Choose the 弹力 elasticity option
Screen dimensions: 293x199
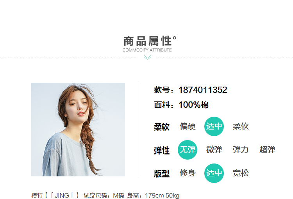241,150
